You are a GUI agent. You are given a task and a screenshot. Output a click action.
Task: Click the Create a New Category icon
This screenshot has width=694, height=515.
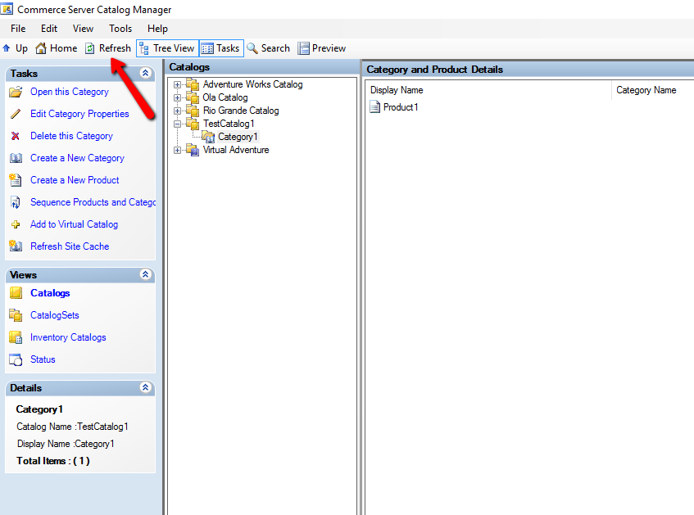pos(16,158)
